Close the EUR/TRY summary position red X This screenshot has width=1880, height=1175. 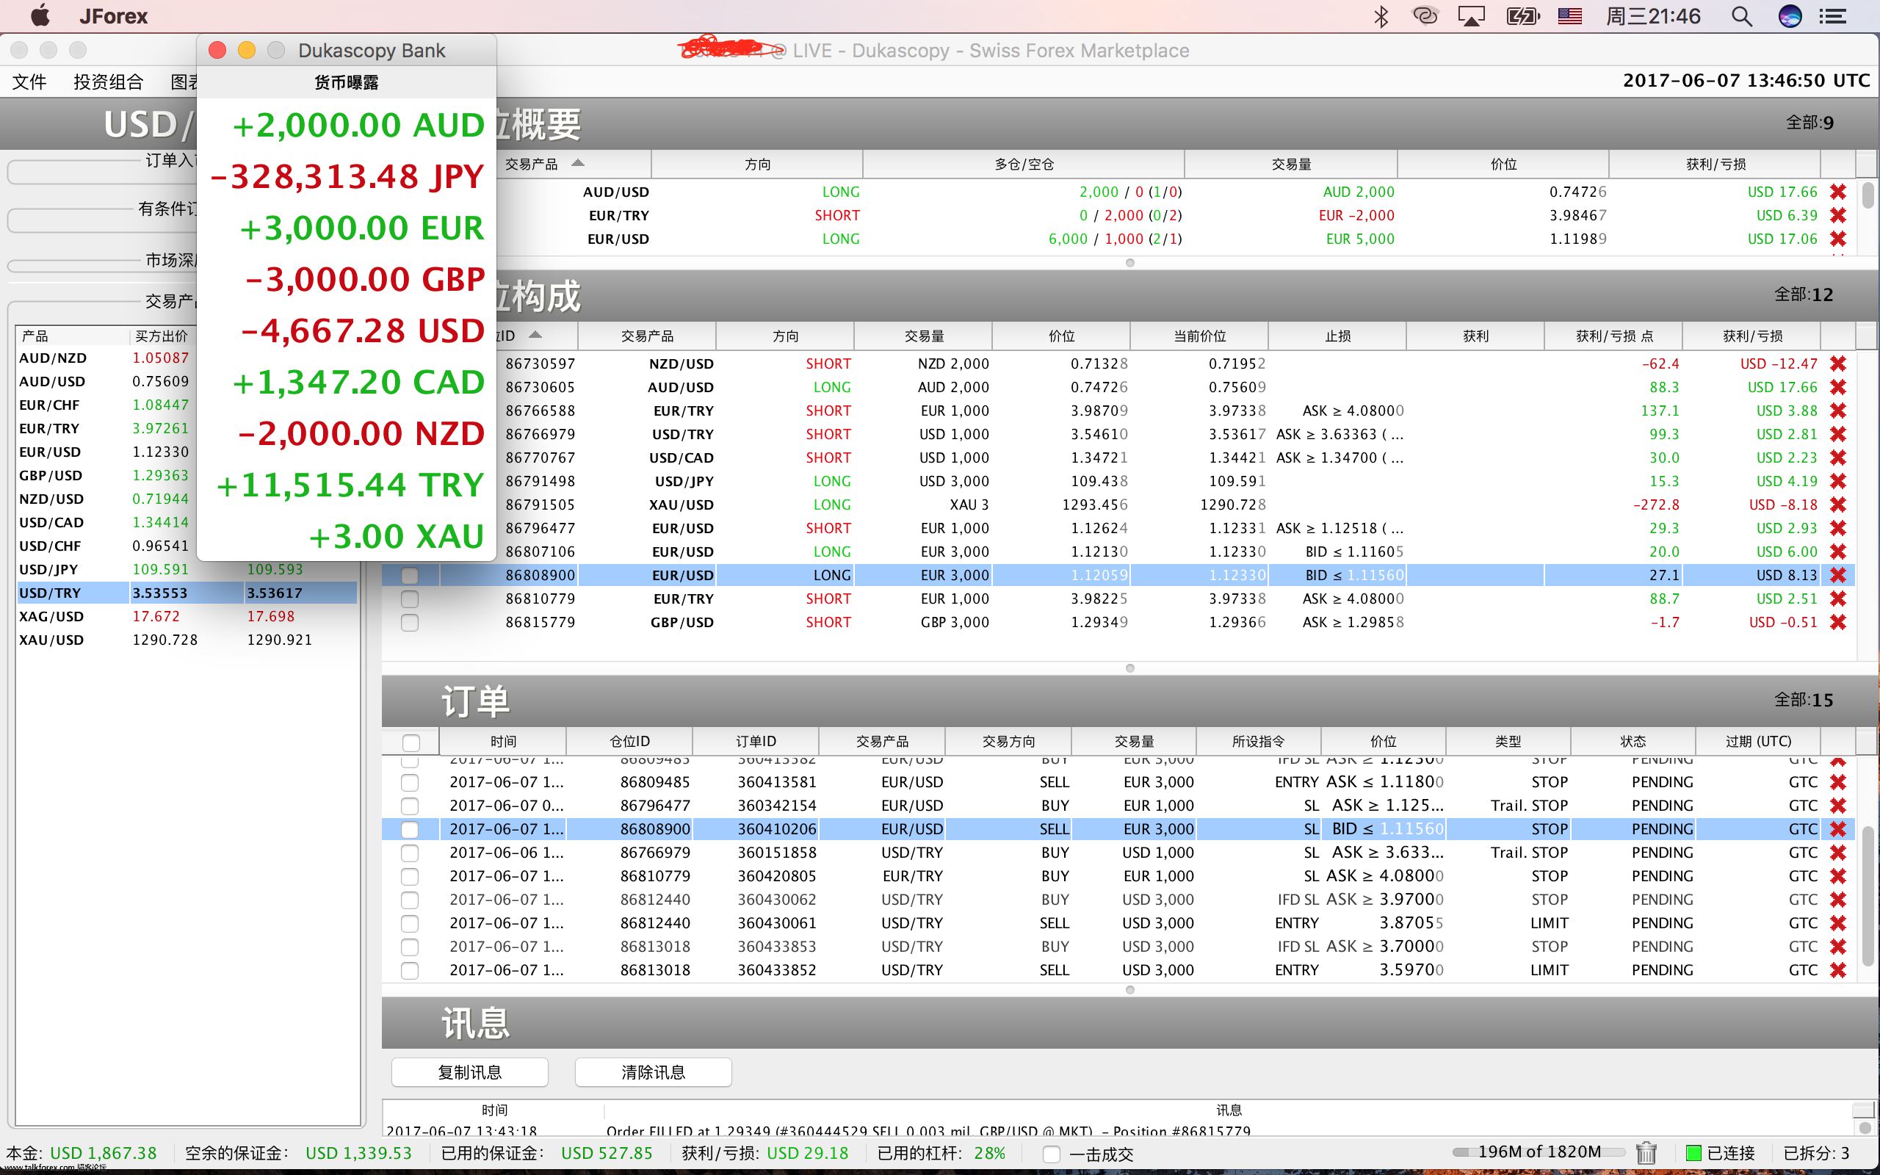click(x=1837, y=215)
